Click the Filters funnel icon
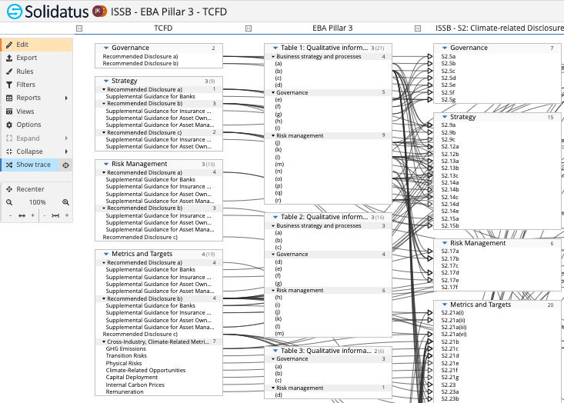 click(x=9, y=85)
